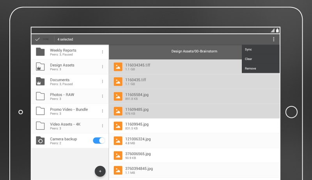Screen dimensions: 312x180
Task: Tap the Done checkmark icon
Action: click(37, 39)
